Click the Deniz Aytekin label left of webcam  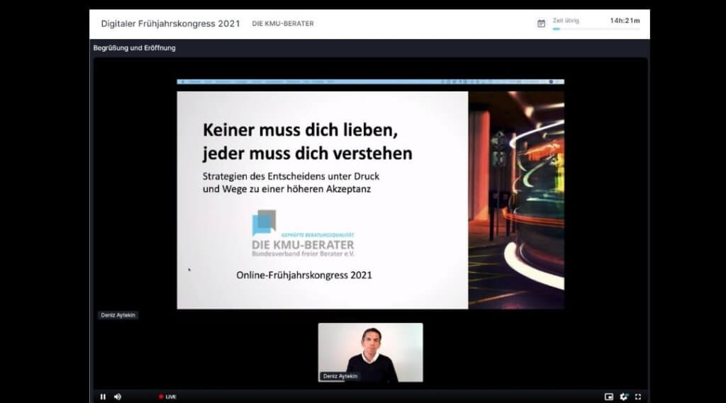(x=118, y=315)
